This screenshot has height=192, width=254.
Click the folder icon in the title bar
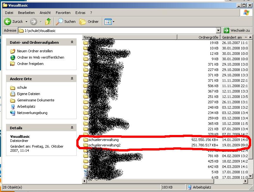5,5
